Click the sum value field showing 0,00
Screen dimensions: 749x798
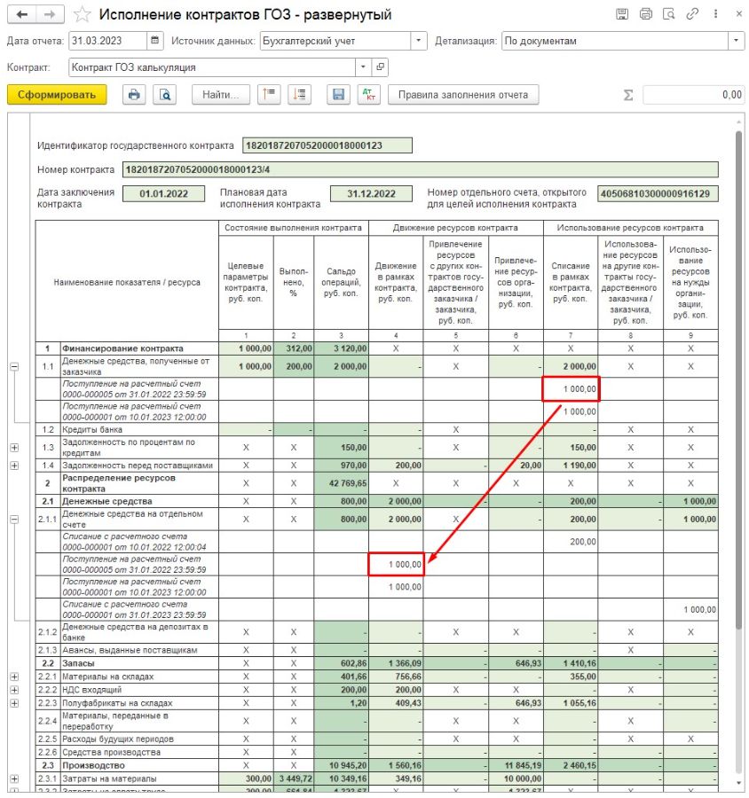coord(693,95)
